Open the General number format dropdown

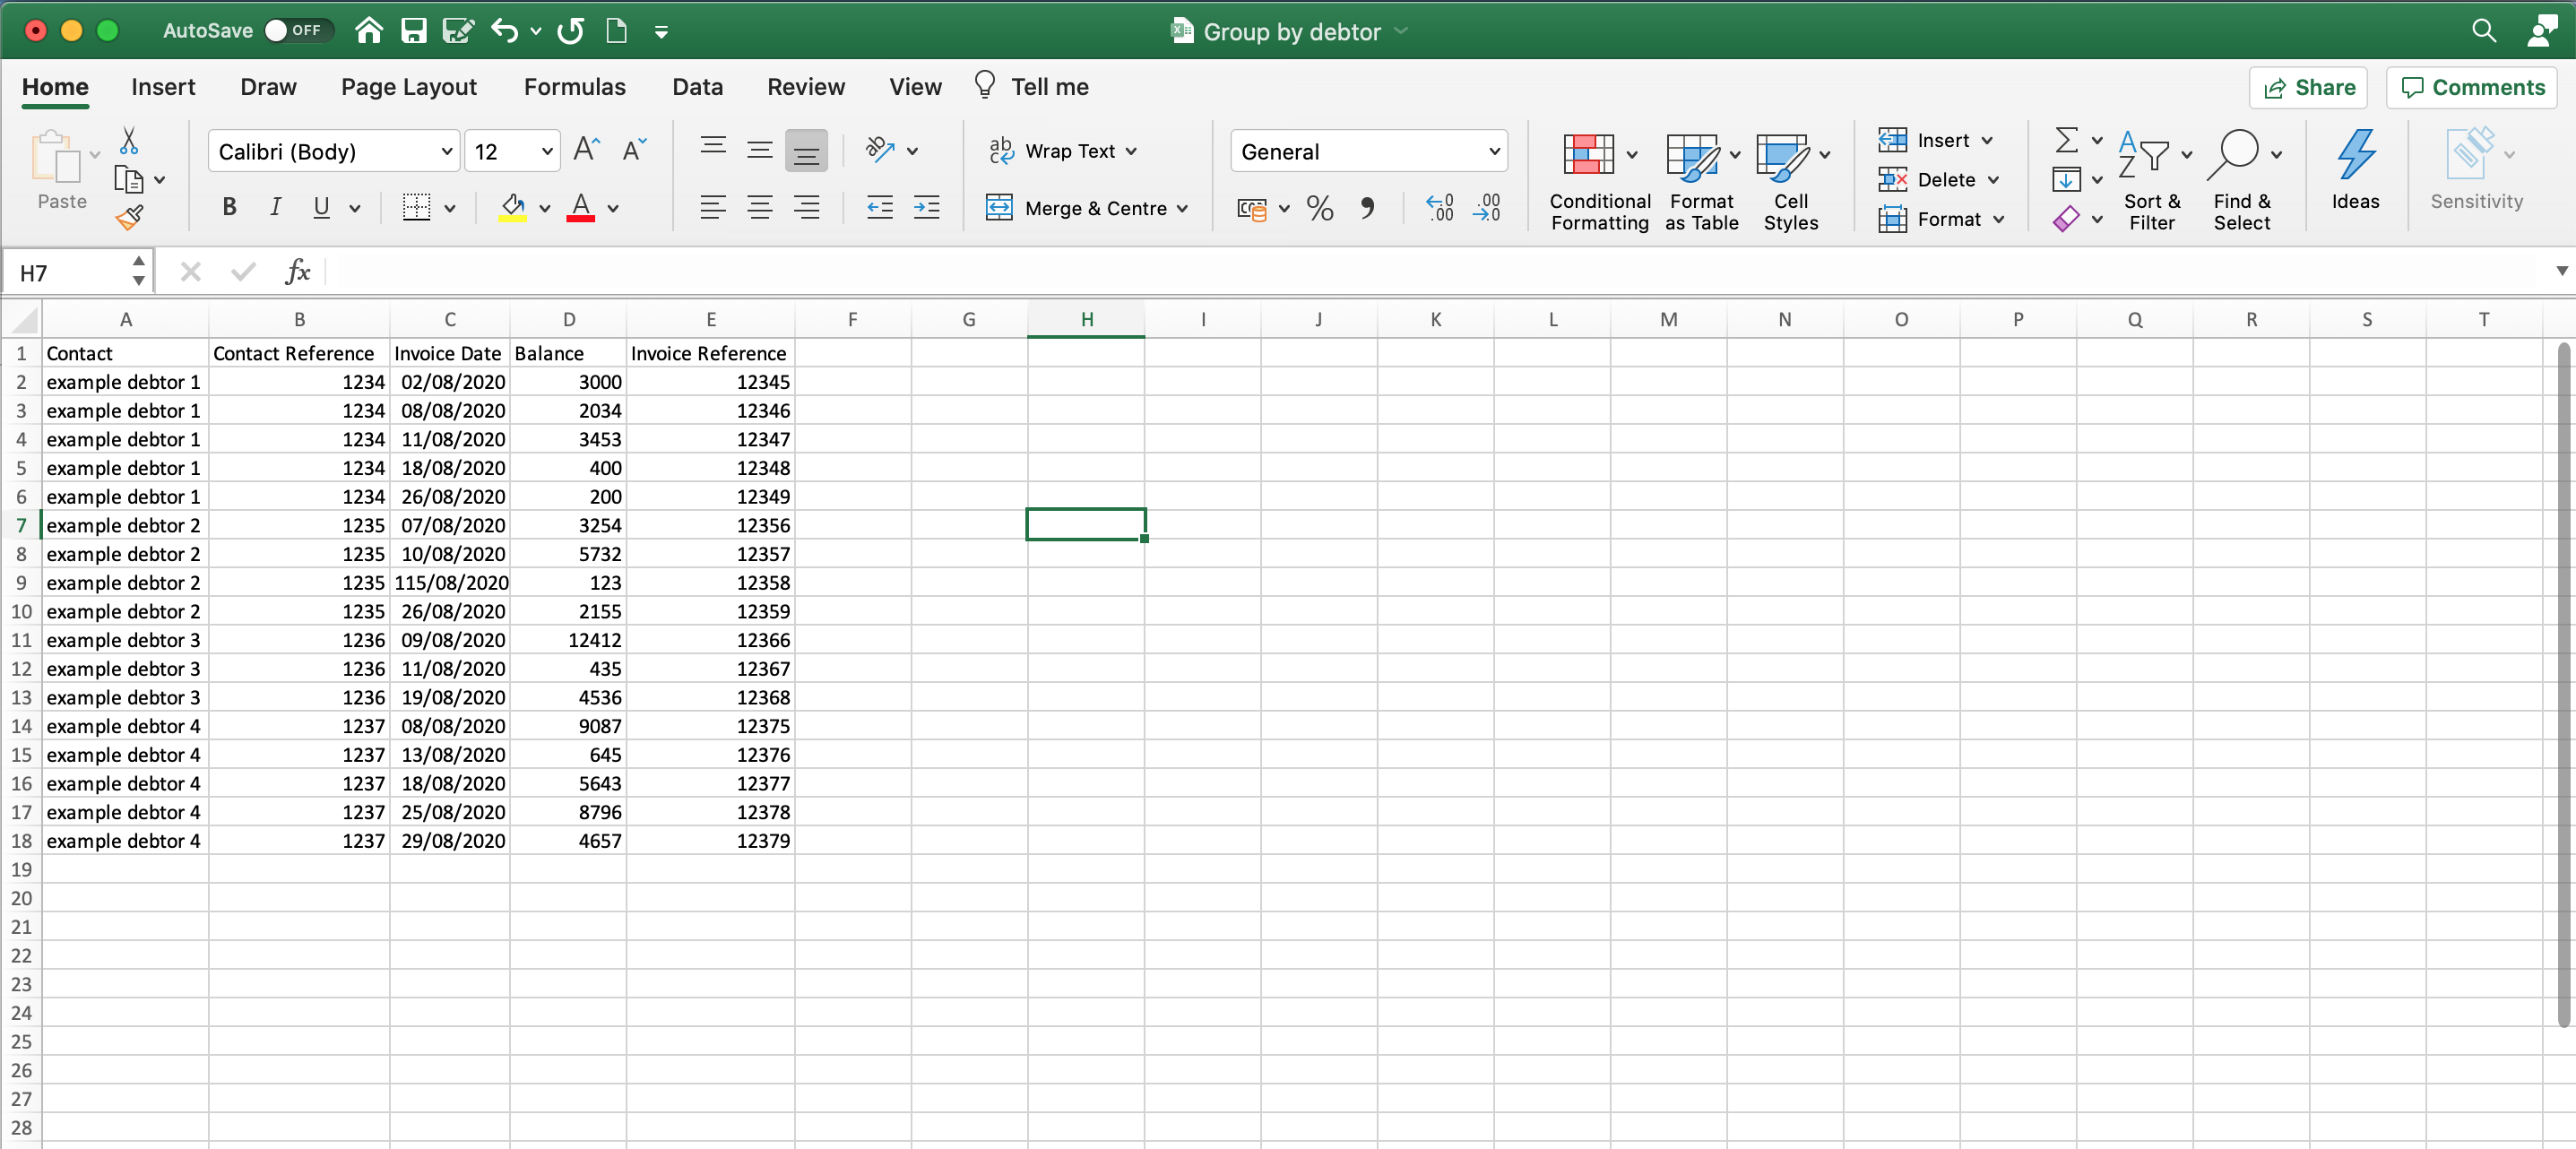point(1494,151)
